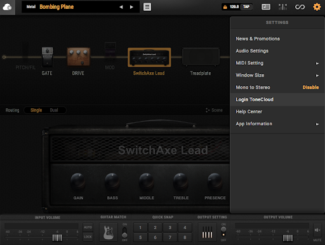
Task: Click the Guitar Match guitar icon
Action: click(x=109, y=232)
